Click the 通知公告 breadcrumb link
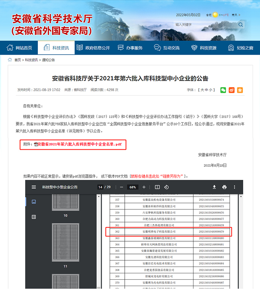This screenshot has height=296, width=260. [48, 60]
